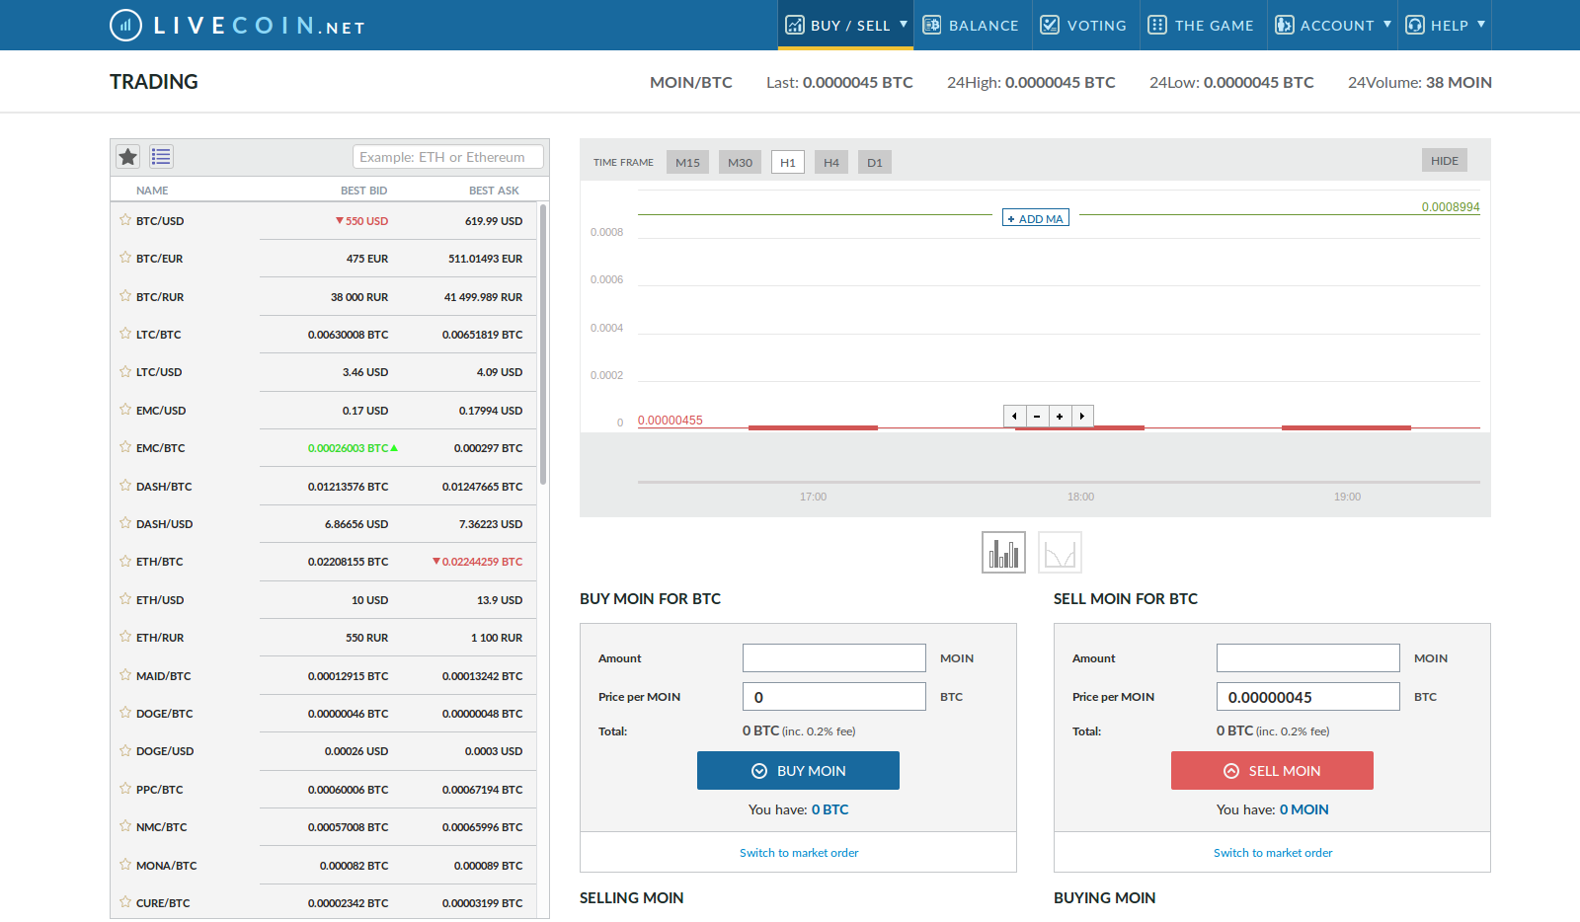Sort pairs by BEST ASK column
The image size is (1580, 922).
494,191
